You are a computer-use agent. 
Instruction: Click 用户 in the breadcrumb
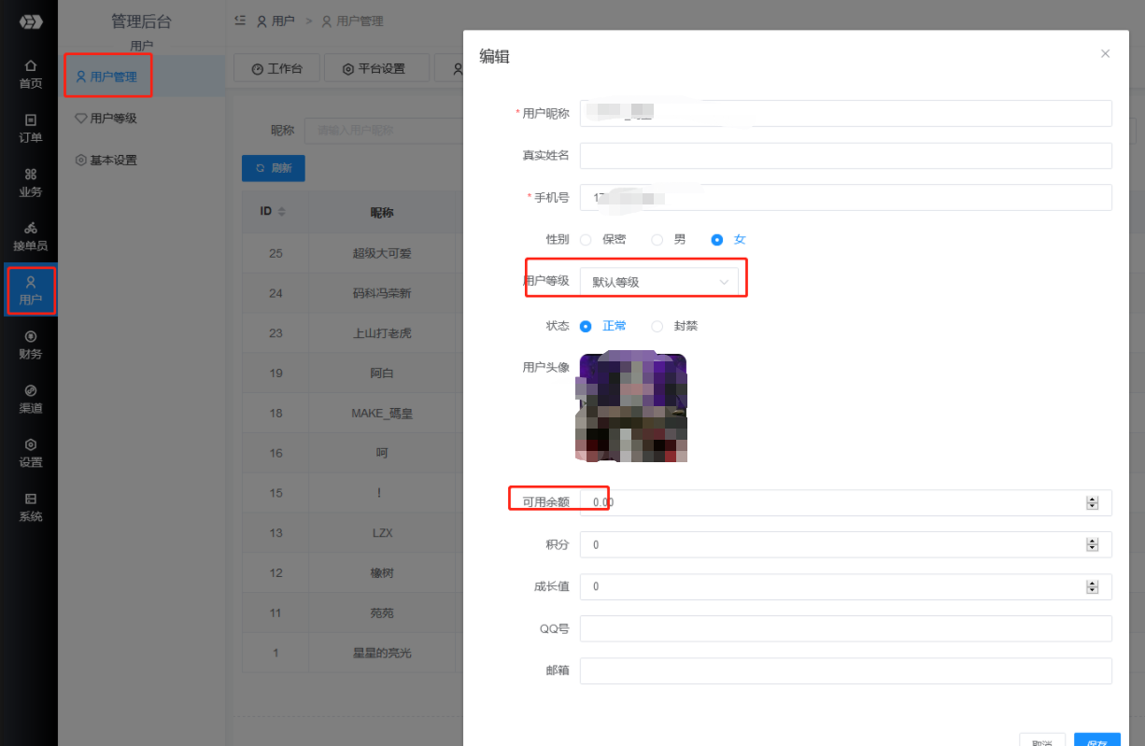pyautogui.click(x=276, y=21)
